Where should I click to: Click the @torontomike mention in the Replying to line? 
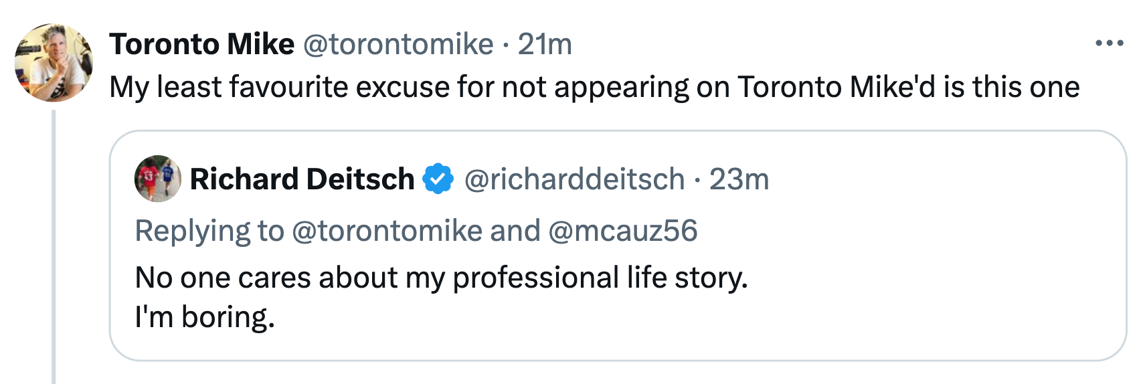click(x=387, y=231)
